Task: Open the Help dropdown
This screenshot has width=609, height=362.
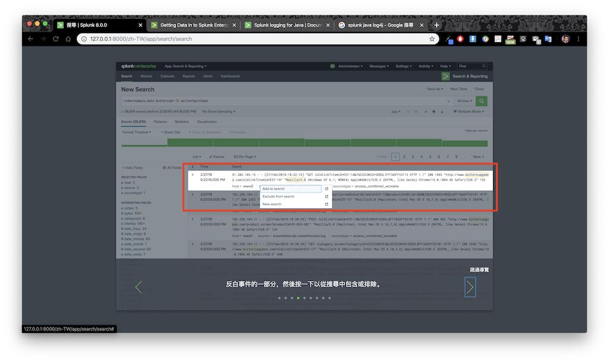Action: coord(445,67)
